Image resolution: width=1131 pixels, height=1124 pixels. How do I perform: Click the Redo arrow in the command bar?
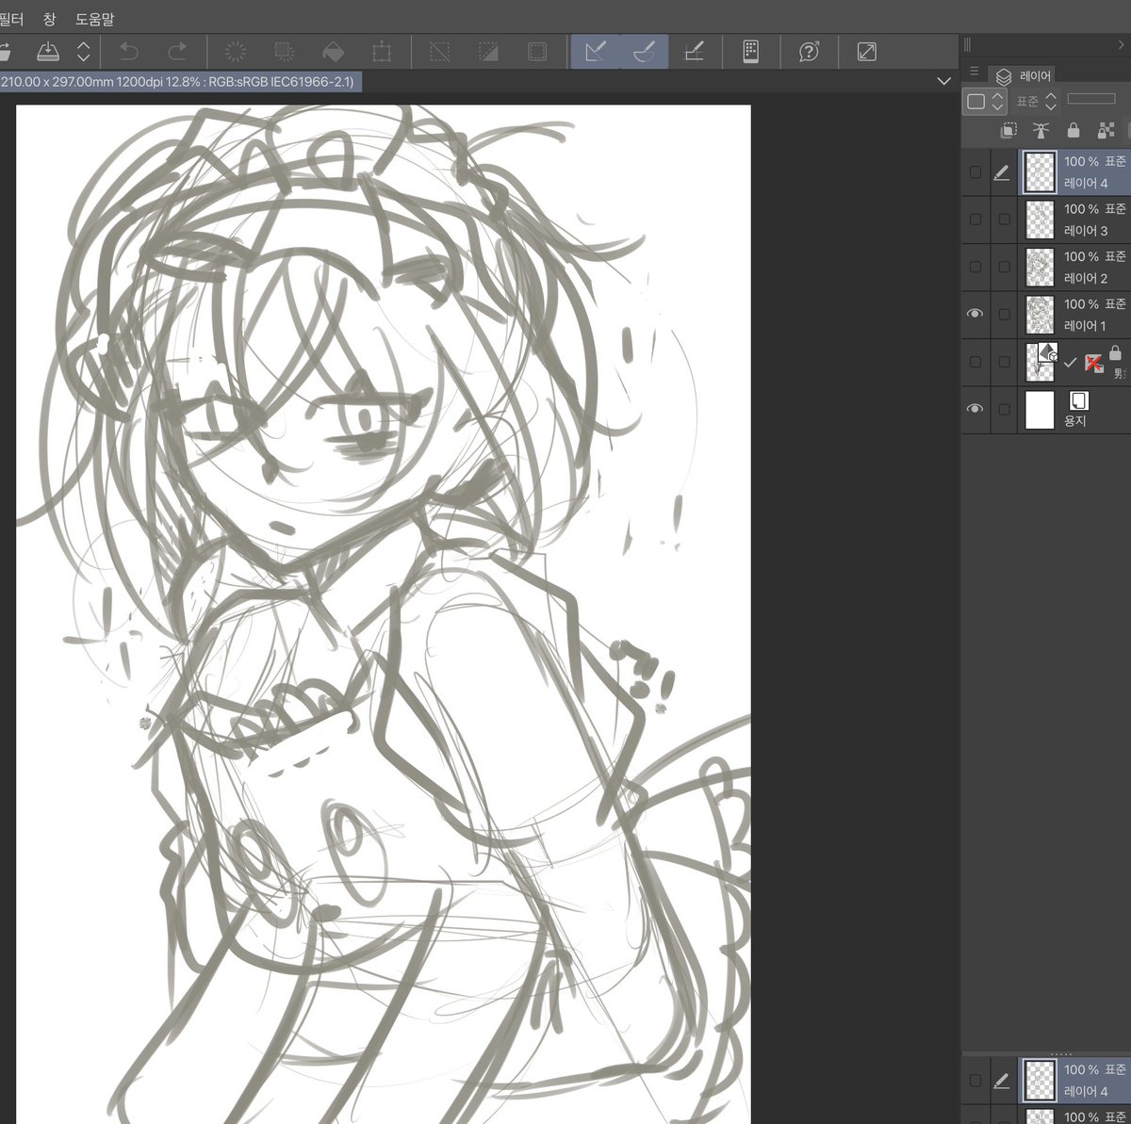point(177,52)
